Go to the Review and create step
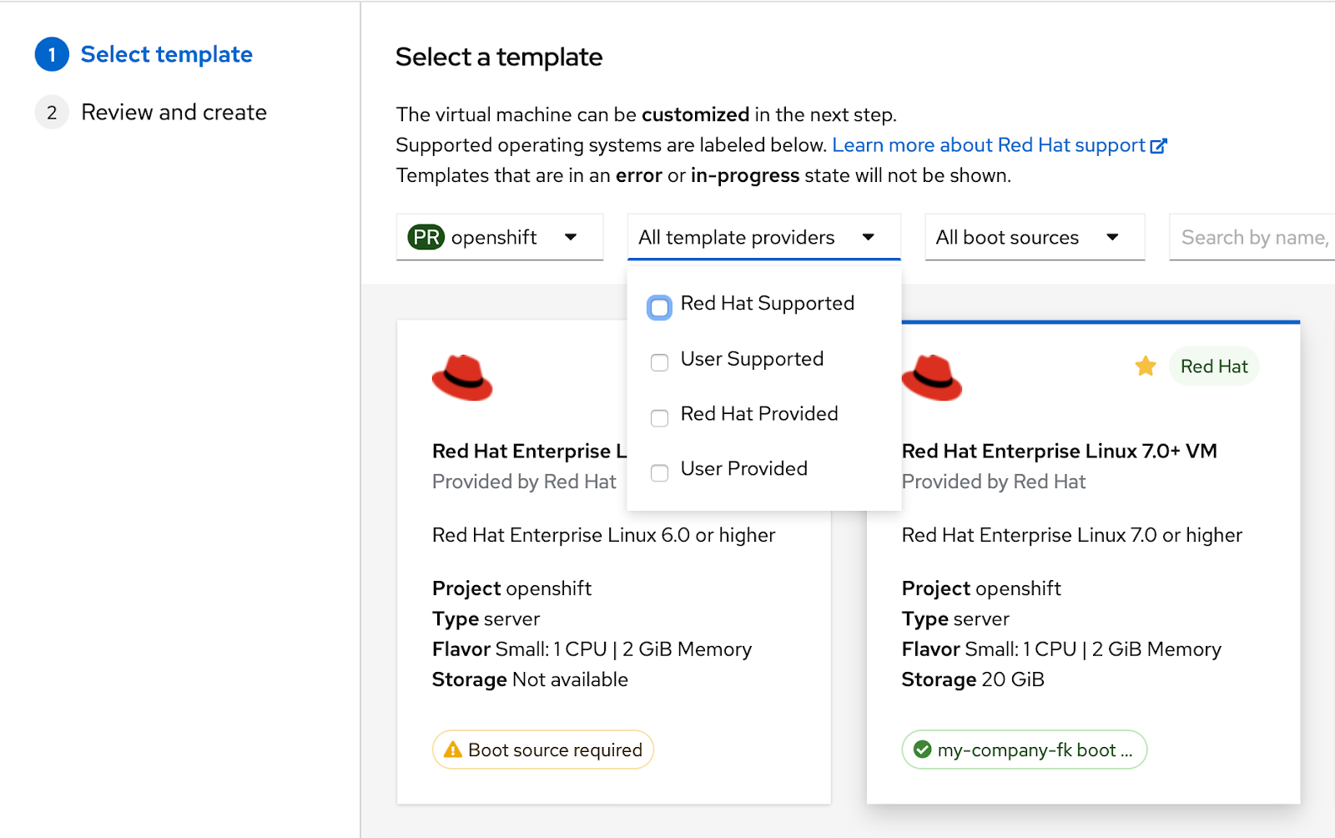The image size is (1335, 838). tap(174, 113)
